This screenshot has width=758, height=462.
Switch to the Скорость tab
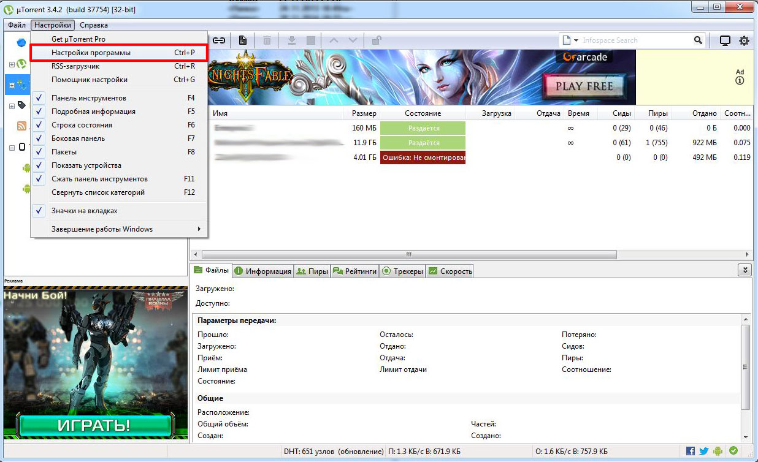(x=450, y=271)
